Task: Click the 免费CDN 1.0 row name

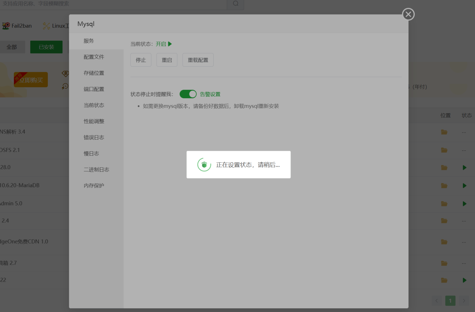Action: (24, 242)
